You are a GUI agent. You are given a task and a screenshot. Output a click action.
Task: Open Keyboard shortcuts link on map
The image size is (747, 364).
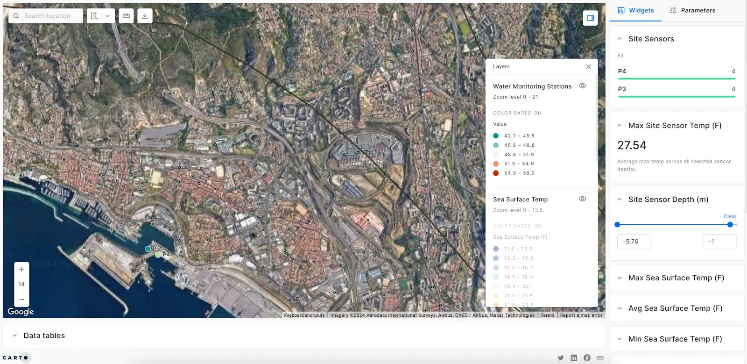[x=304, y=315]
